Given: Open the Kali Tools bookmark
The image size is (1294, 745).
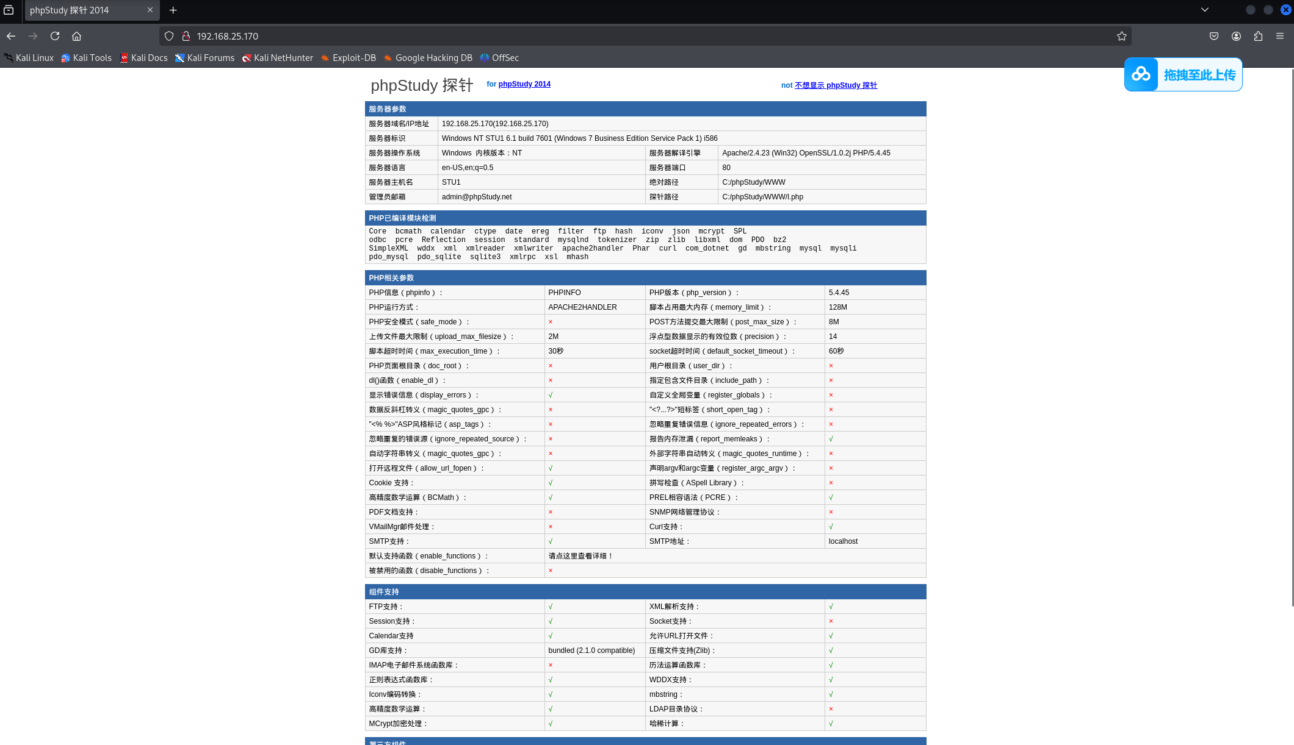Looking at the screenshot, I should click(86, 58).
